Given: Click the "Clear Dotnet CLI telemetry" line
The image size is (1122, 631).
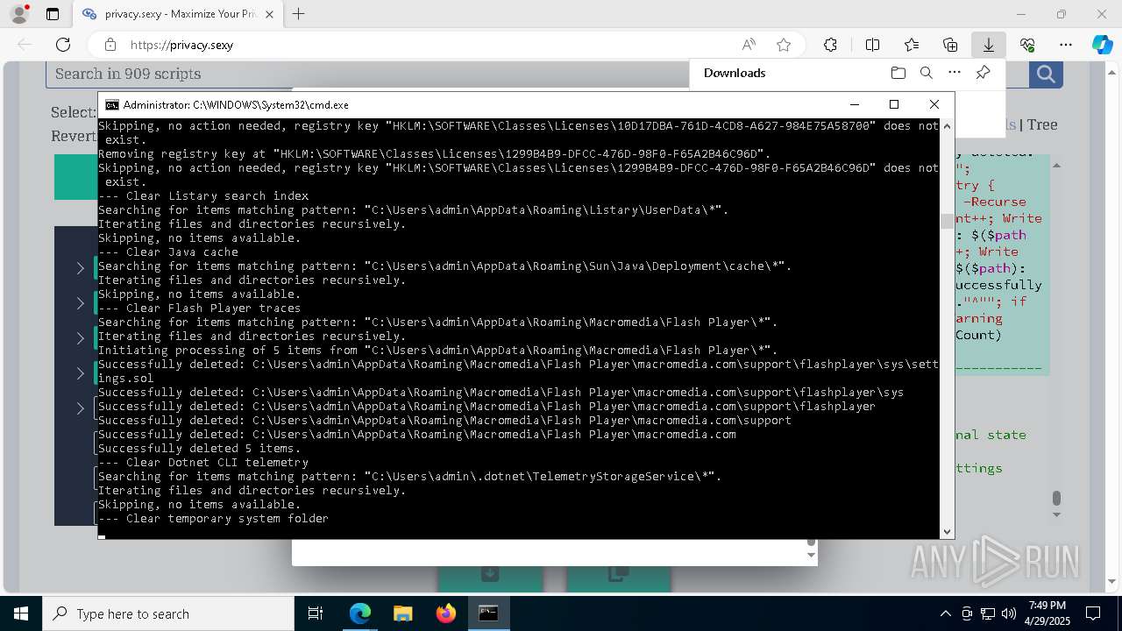Looking at the screenshot, I should [x=203, y=463].
